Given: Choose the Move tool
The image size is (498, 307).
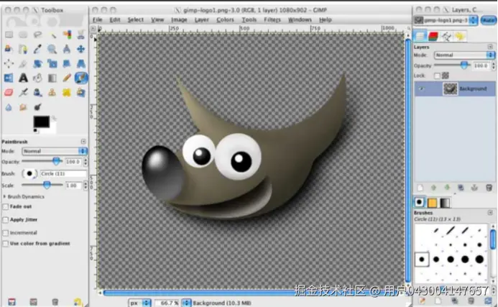Looking at the screenshot, I should (81, 49).
